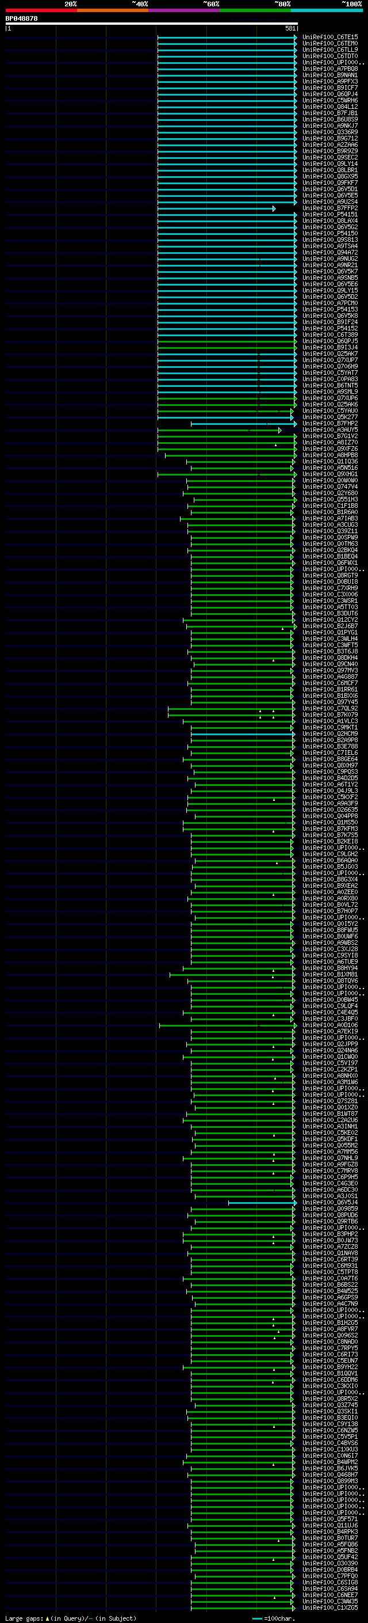Open hit UniRef100_C6TEM0
Viewport: 368px width, 1623px height.
(330, 44)
